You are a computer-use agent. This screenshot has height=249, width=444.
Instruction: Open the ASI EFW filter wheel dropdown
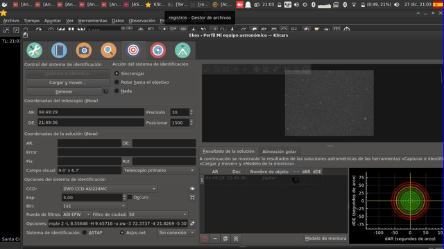click(x=76, y=214)
